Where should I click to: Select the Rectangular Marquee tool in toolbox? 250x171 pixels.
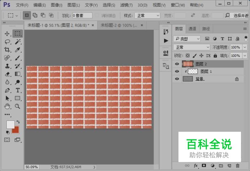tap(17, 33)
